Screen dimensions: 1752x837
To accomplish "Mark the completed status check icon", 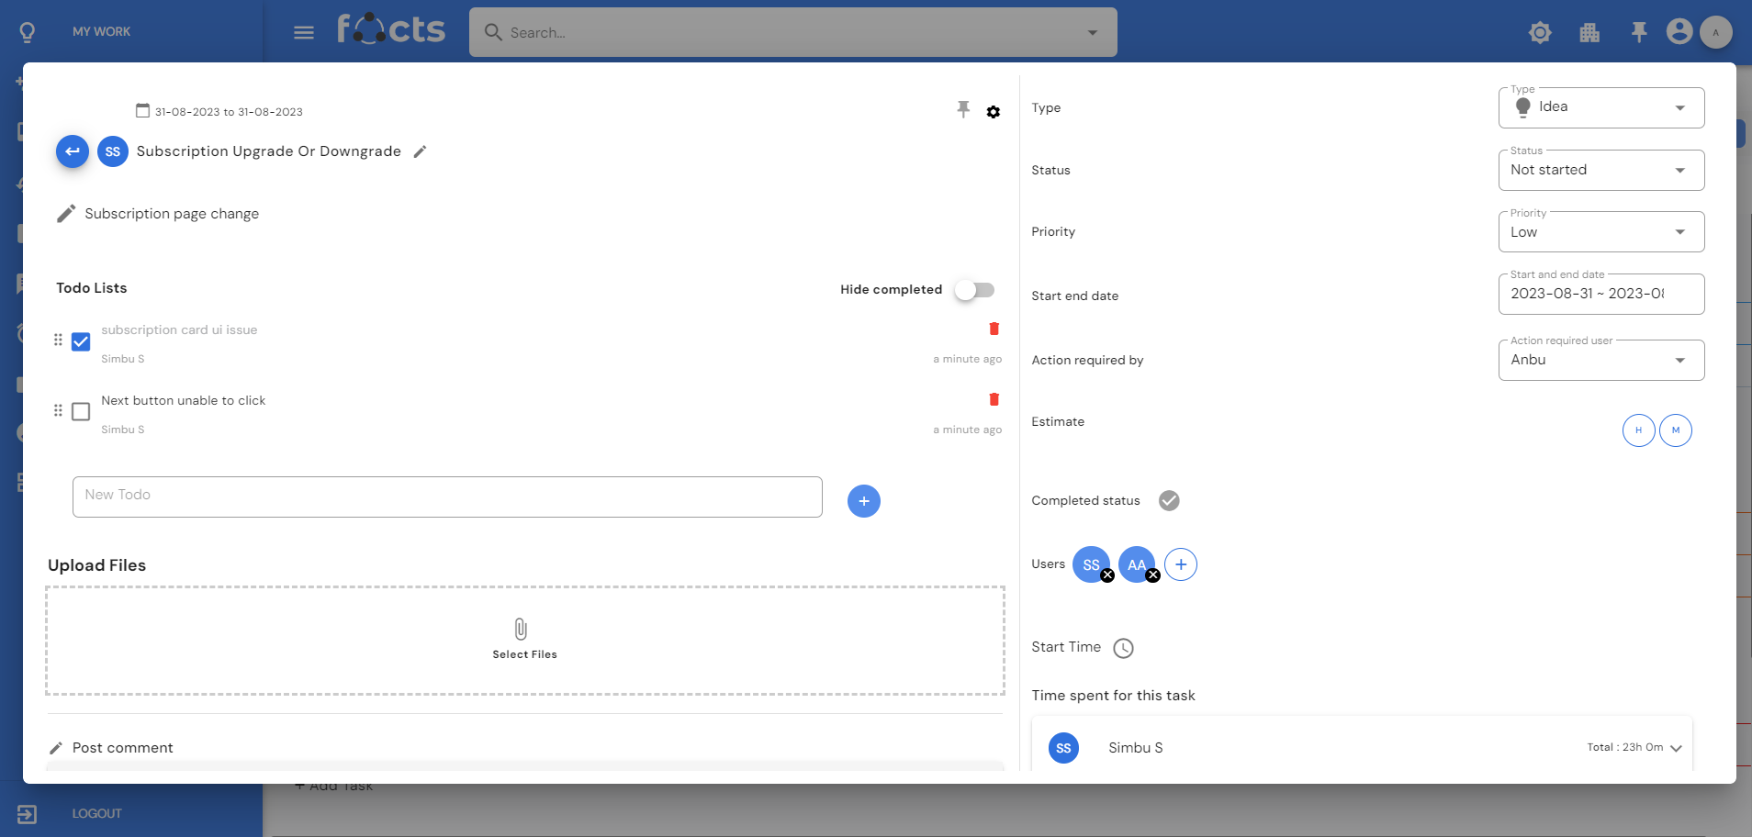I will tap(1169, 500).
